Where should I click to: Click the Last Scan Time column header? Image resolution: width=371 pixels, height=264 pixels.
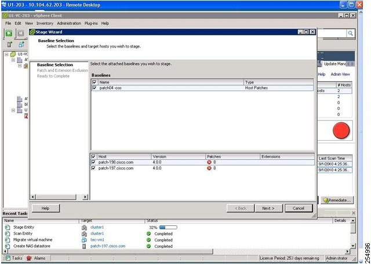334,159
